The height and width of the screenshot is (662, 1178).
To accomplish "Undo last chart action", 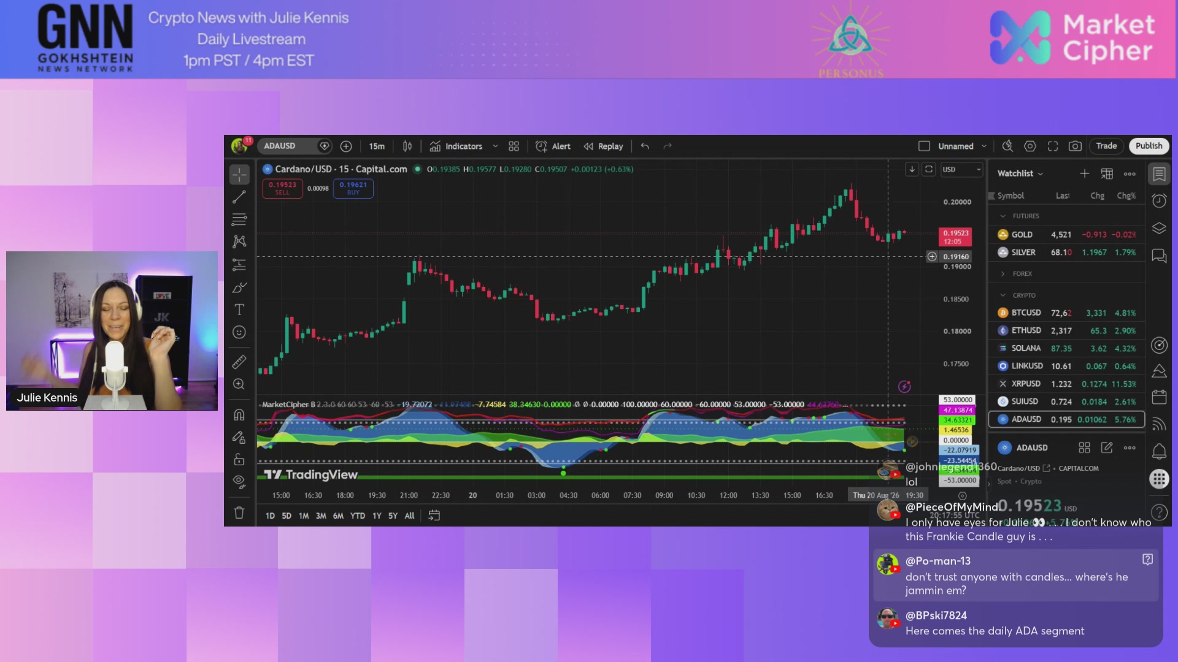I will coord(645,146).
